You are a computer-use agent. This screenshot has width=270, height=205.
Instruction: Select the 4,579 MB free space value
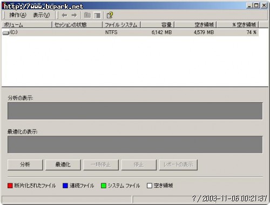(204, 32)
